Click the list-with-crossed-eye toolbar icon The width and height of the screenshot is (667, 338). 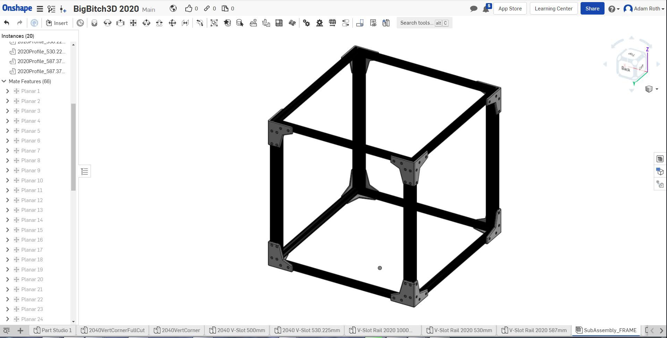click(373, 23)
